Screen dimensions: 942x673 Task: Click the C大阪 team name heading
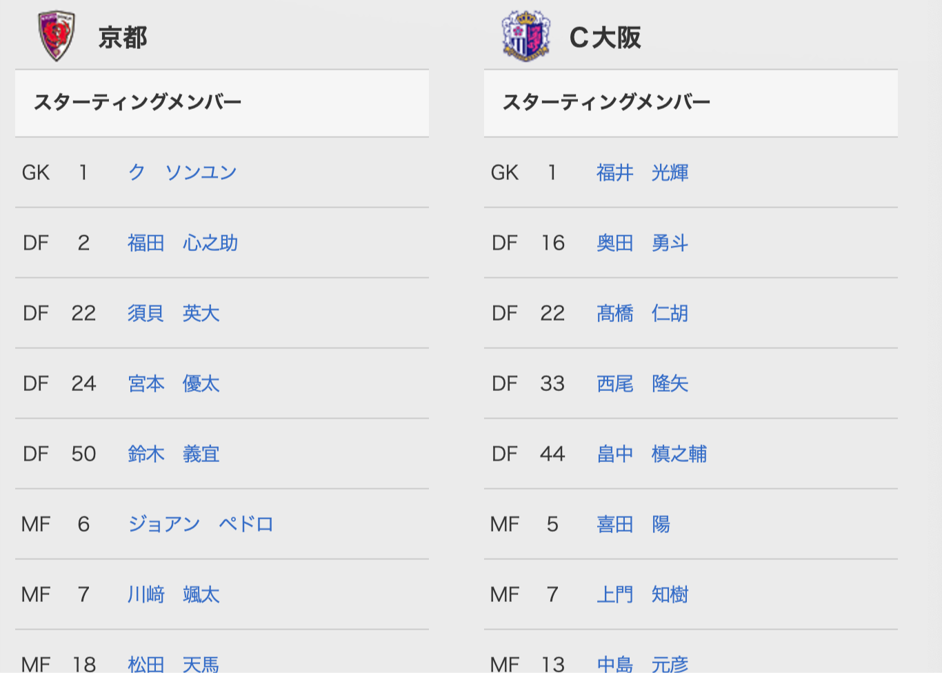(x=605, y=37)
